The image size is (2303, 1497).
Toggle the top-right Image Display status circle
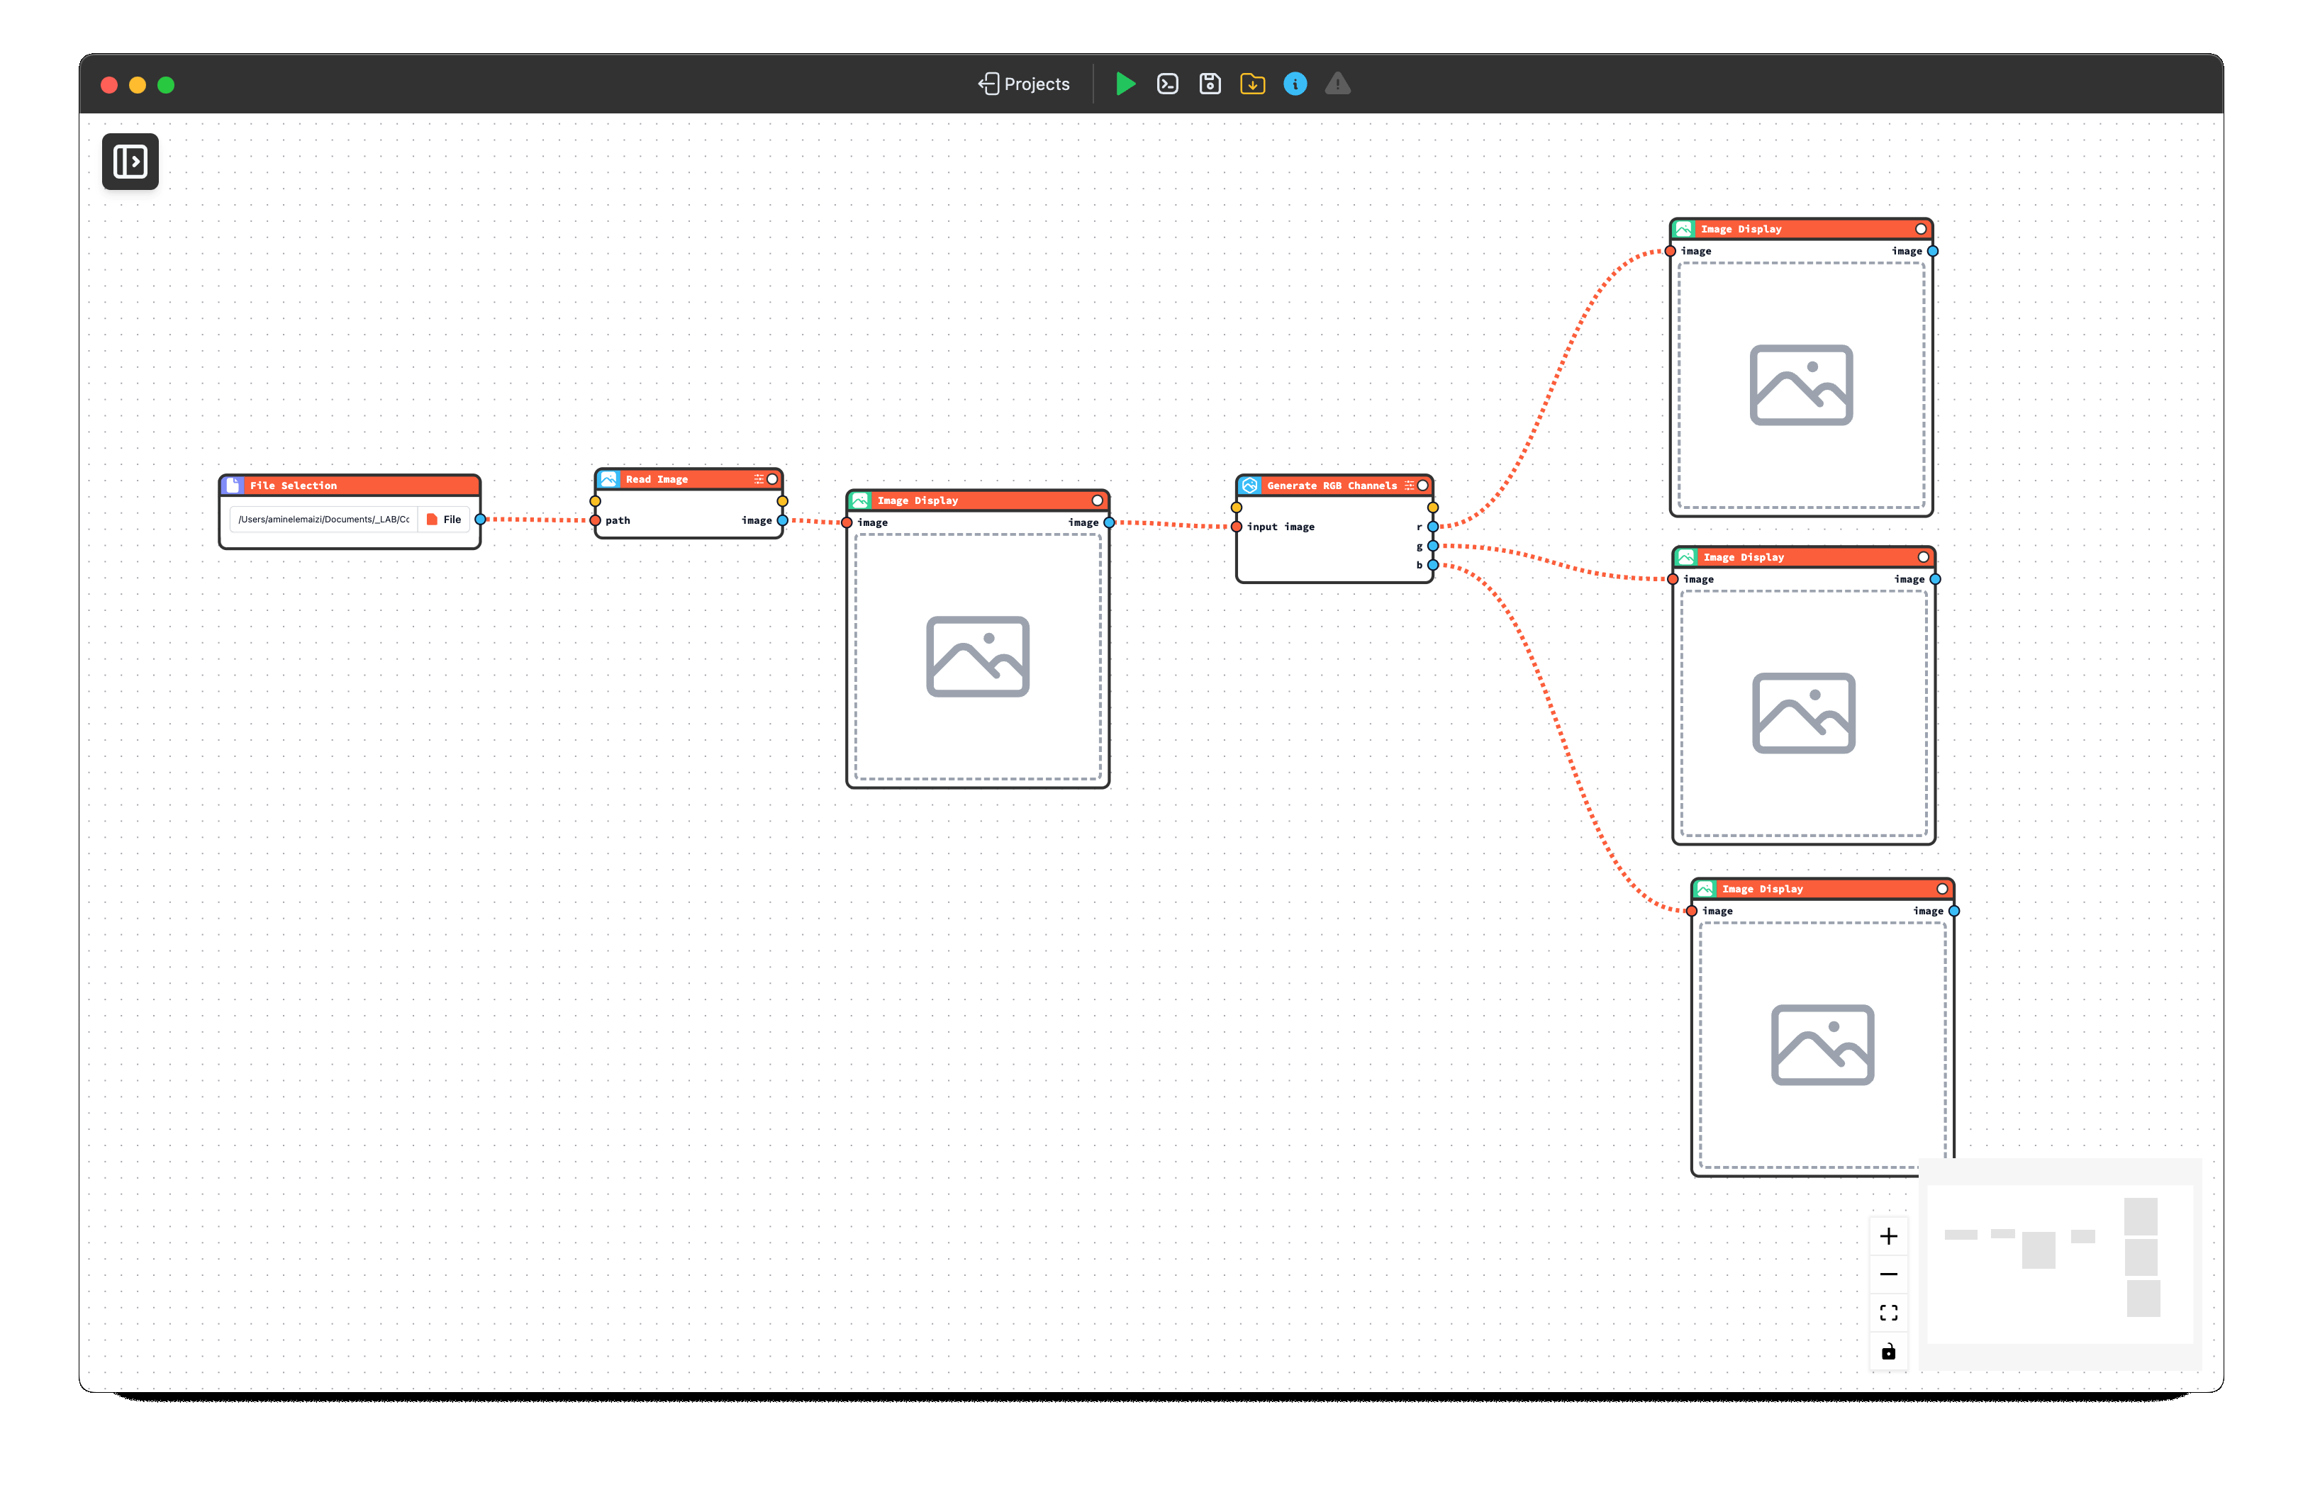[1921, 229]
